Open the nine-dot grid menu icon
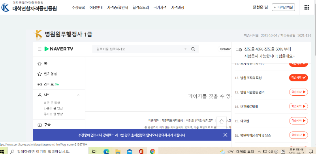 [x=307, y=7]
